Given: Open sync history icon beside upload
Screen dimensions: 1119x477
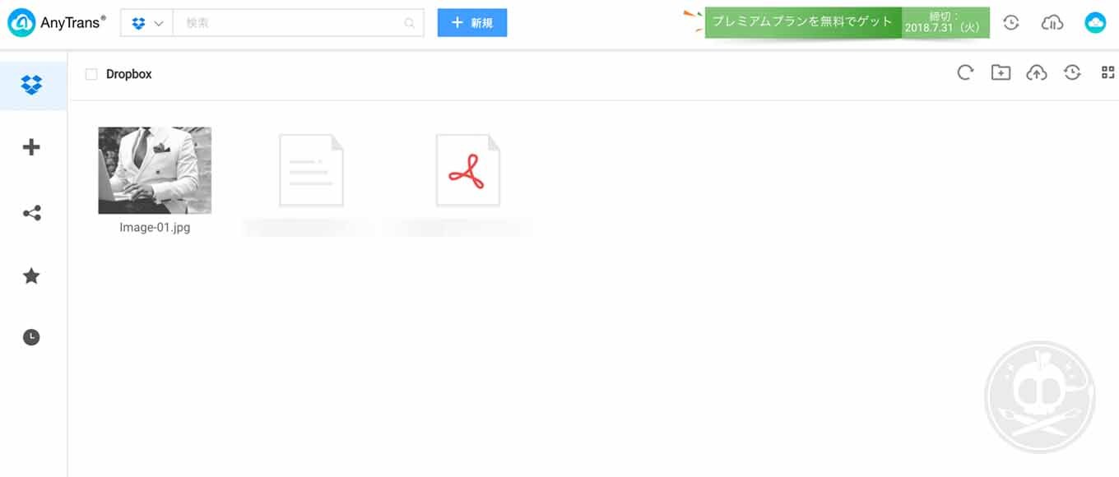Looking at the screenshot, I should click(1072, 73).
